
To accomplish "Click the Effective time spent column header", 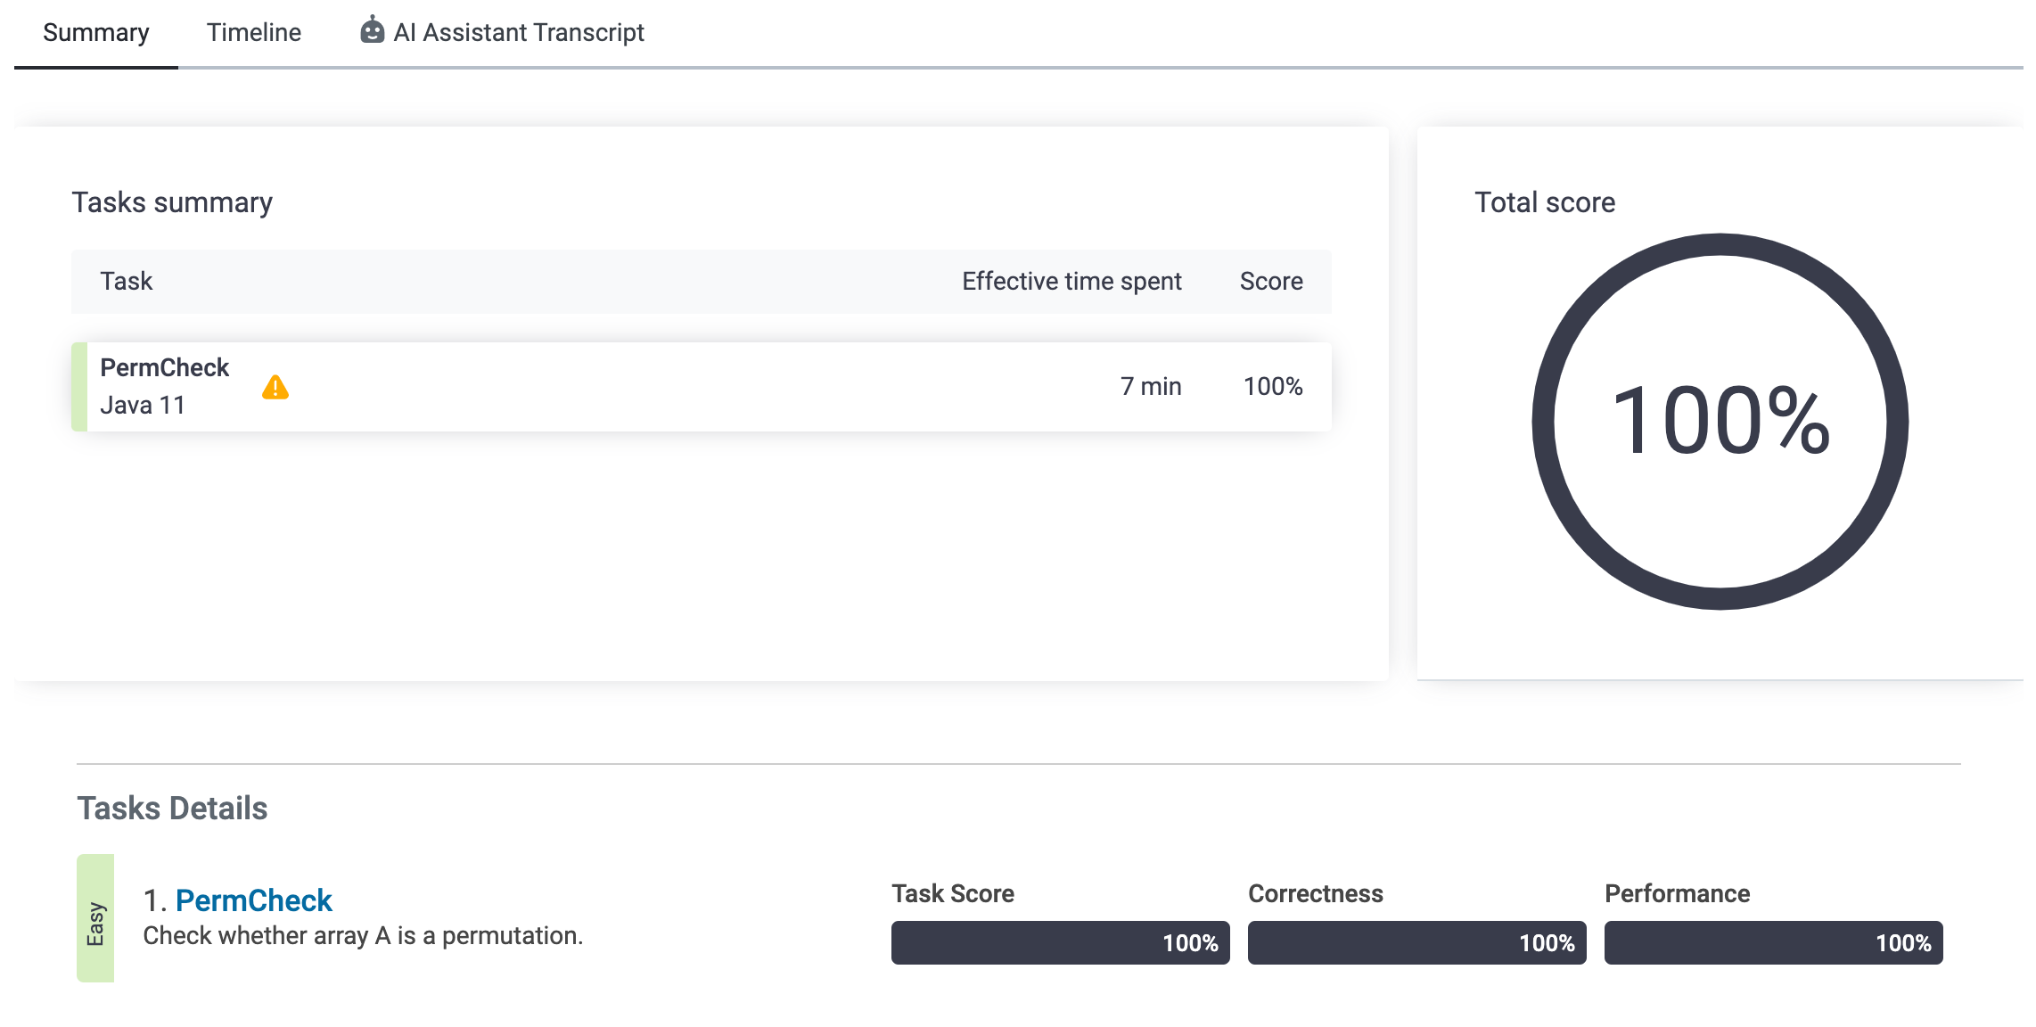I will pos(1071,282).
